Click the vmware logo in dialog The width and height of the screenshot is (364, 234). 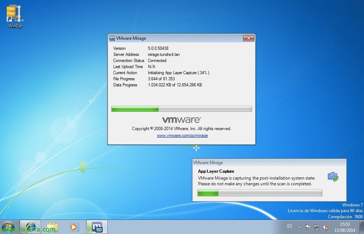click(x=182, y=120)
